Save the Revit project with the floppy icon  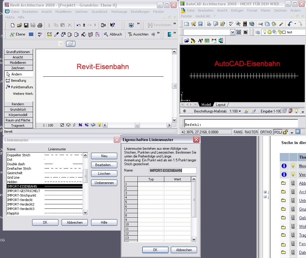[26, 25]
